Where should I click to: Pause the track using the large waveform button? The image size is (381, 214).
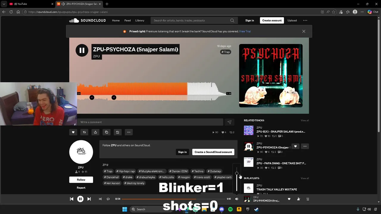pyautogui.click(x=82, y=50)
